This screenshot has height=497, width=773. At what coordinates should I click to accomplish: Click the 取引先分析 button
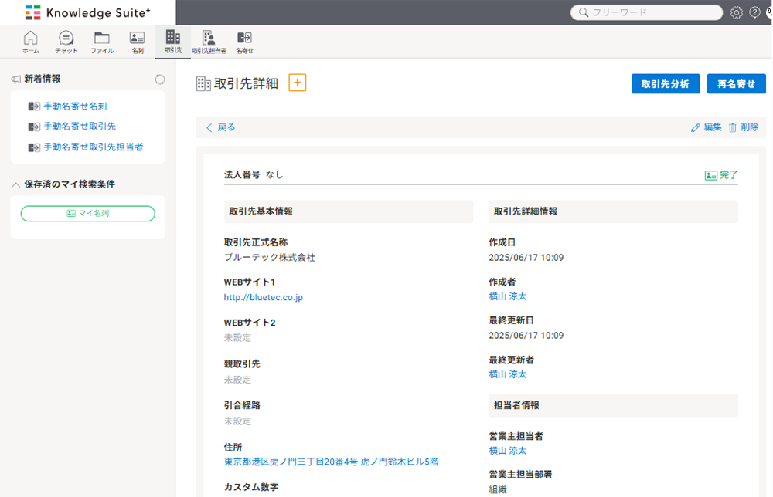point(666,84)
